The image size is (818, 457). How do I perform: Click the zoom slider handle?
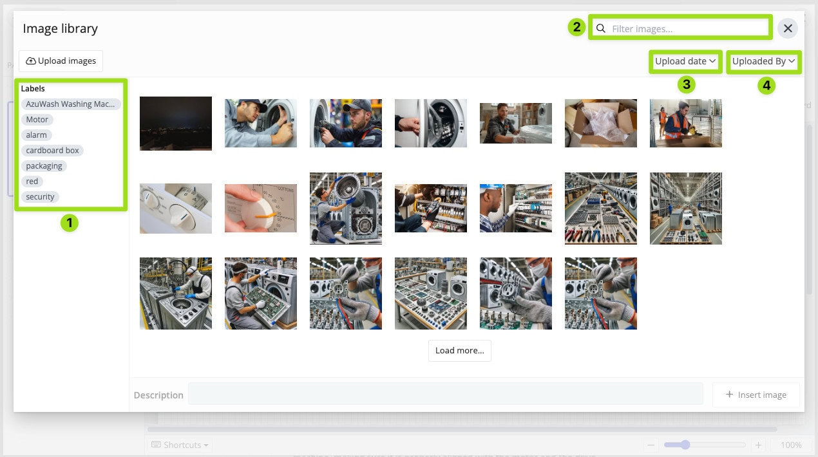(685, 445)
